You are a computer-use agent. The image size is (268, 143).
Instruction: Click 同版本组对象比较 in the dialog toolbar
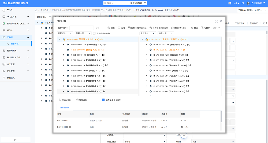coord(137,28)
